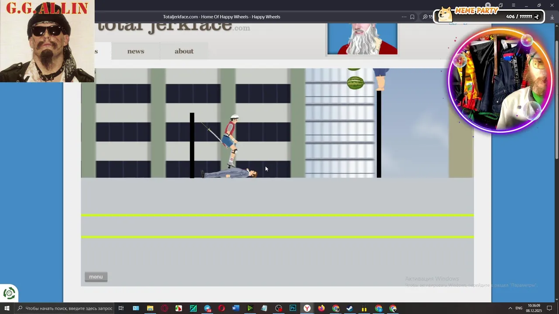Open Photoshop from the taskbar
This screenshot has width=559, height=314.
(x=293, y=308)
